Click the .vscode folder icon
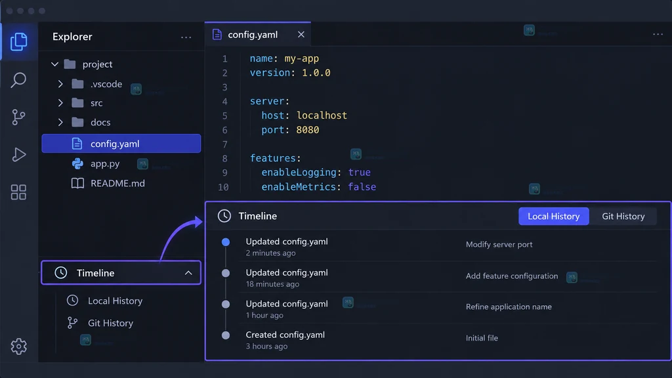672x378 pixels. tap(77, 84)
